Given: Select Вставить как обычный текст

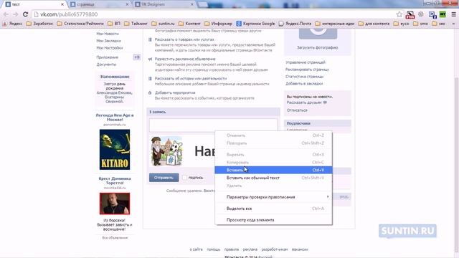Looking at the screenshot, I should 273,178.
